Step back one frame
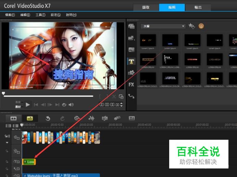 (43, 105)
